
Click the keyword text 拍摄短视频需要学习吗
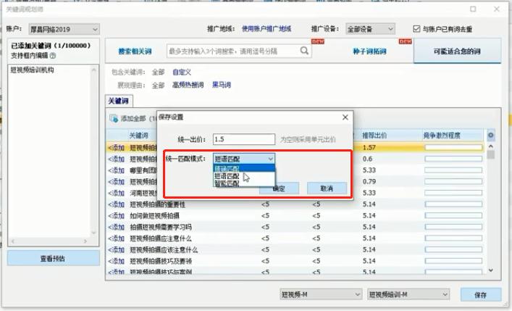pyautogui.click(x=161, y=227)
